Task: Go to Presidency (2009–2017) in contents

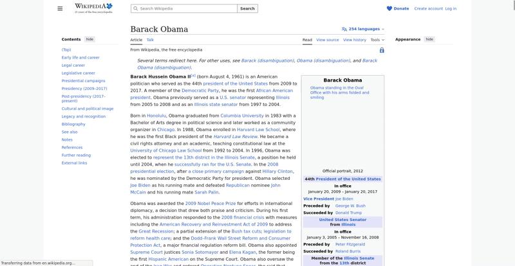Action: pos(86,89)
